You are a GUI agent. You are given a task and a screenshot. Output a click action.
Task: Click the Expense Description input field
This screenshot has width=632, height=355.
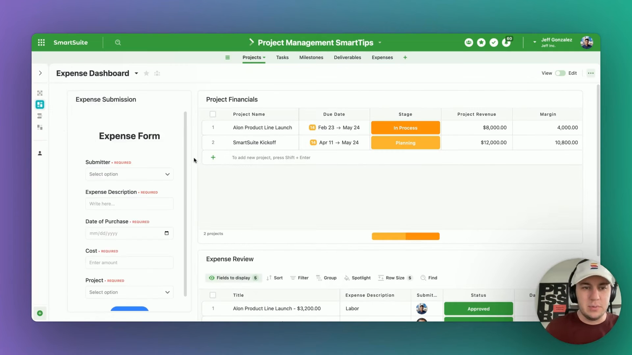[129, 203]
